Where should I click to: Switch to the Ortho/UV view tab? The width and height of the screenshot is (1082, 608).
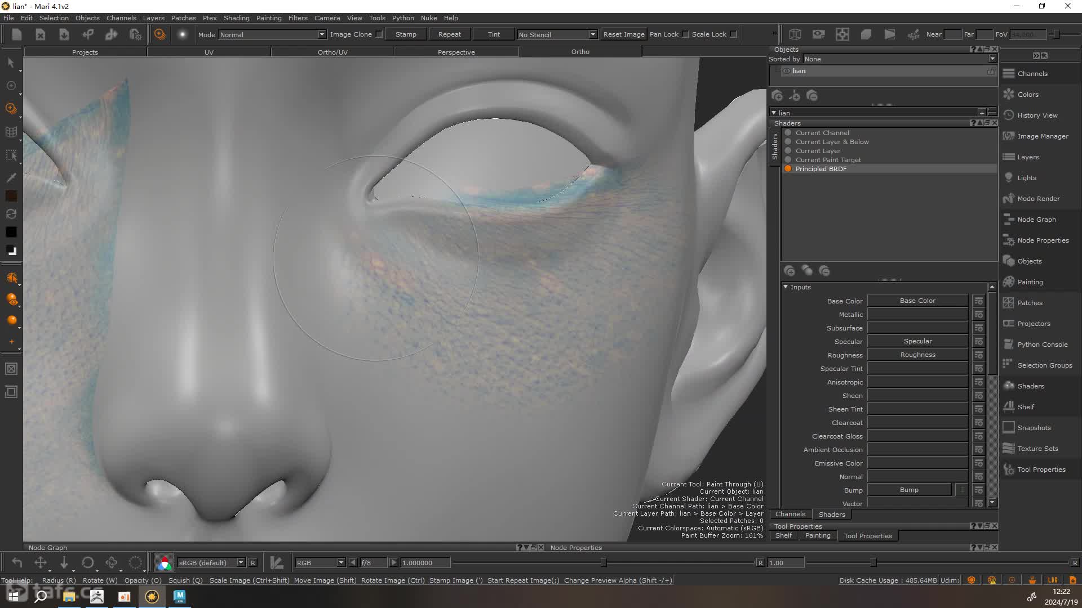pyautogui.click(x=332, y=52)
